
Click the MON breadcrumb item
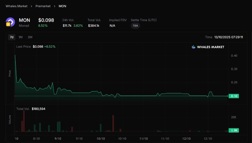click(x=62, y=6)
